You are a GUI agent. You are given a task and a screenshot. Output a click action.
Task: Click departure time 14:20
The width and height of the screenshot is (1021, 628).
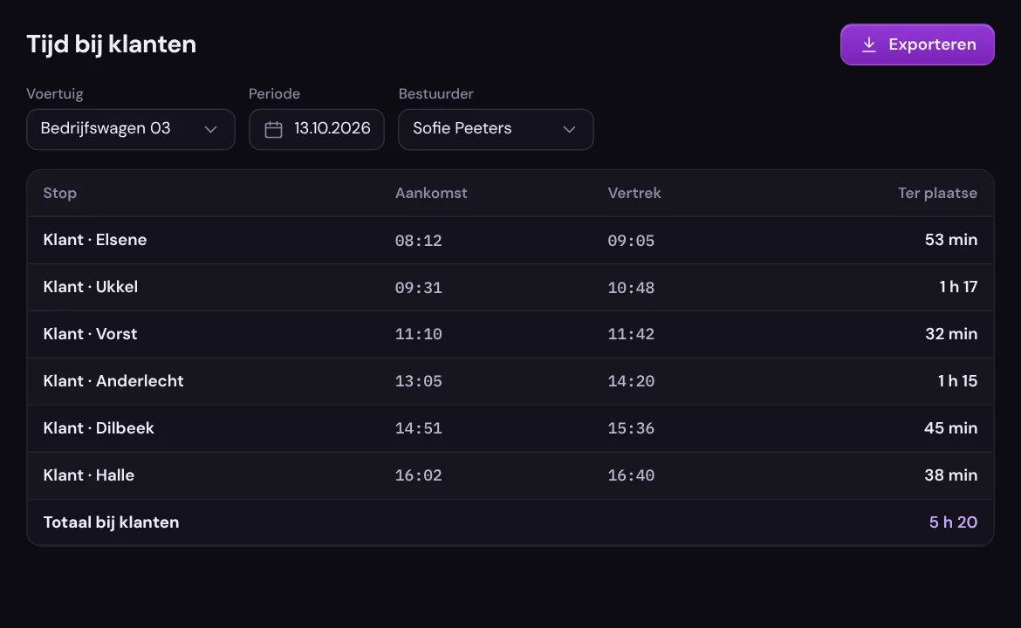(631, 381)
